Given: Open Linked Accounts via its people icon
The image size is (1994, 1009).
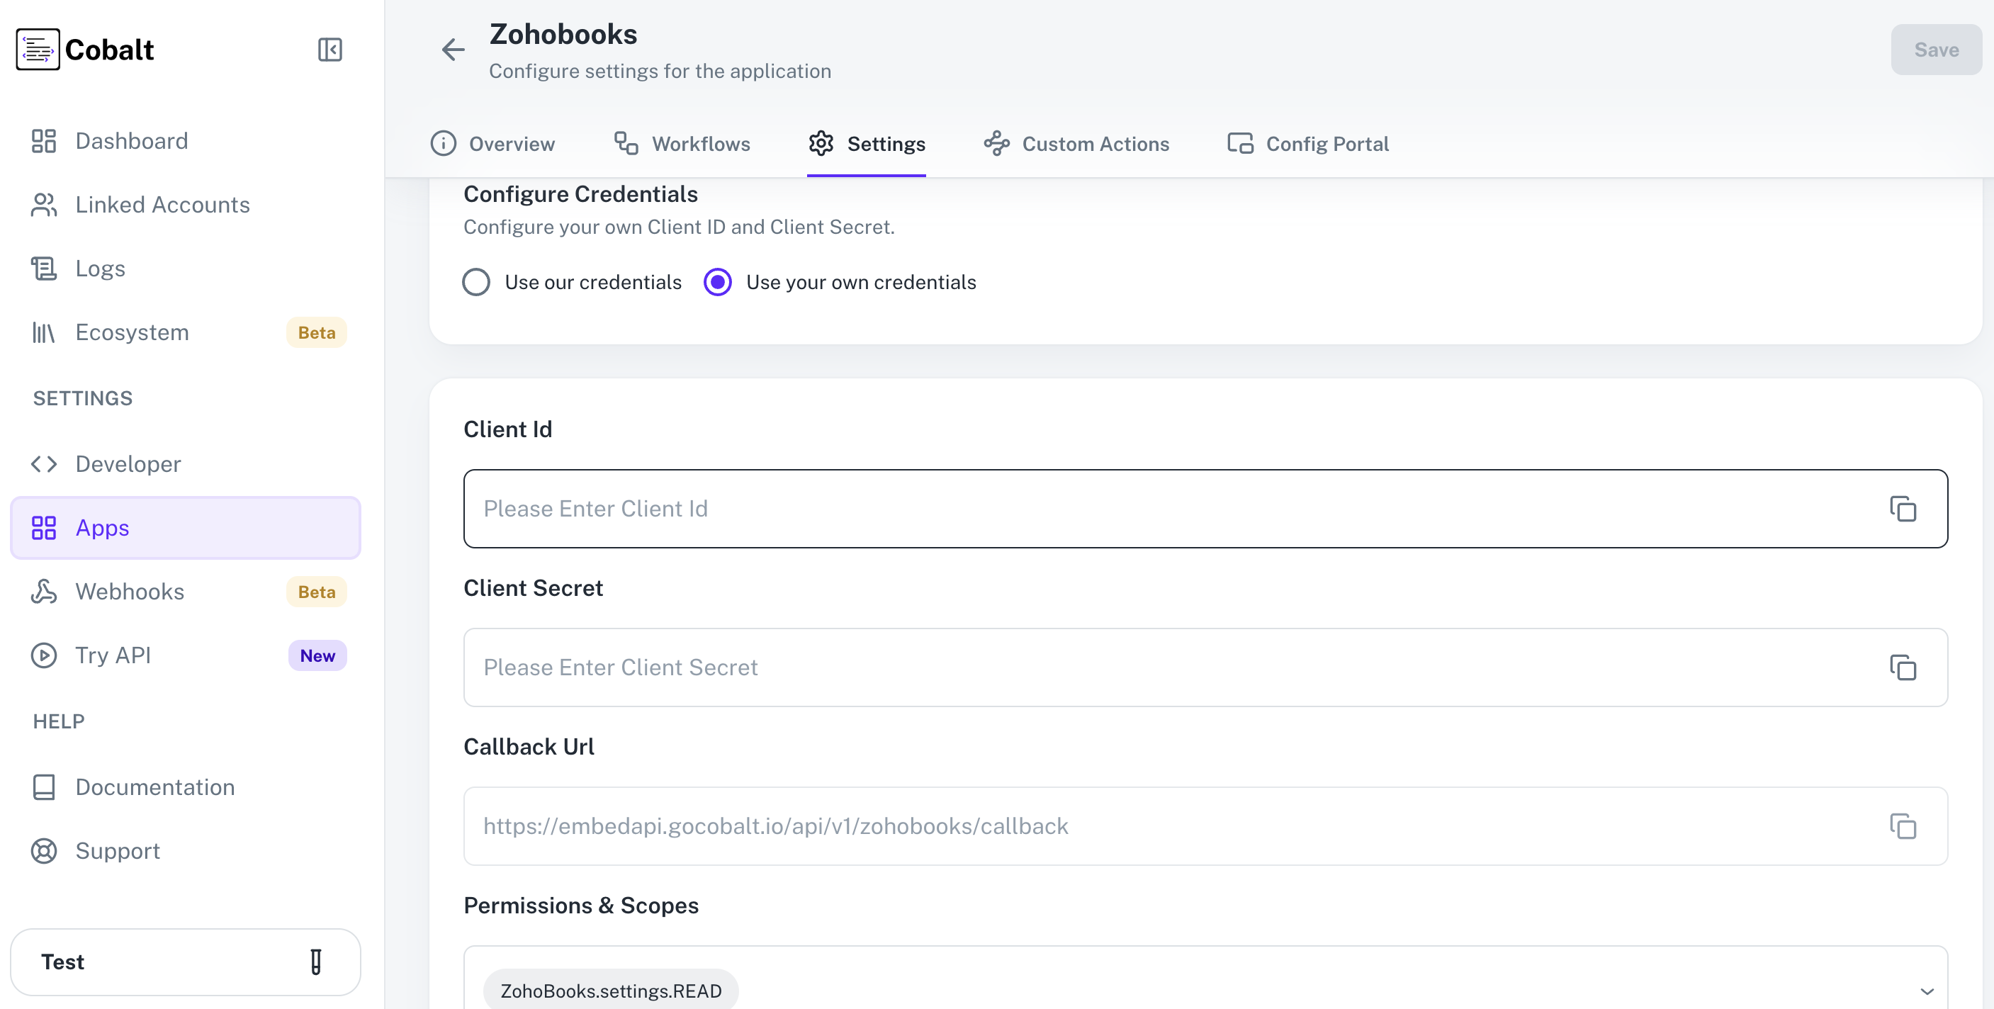Looking at the screenshot, I should pos(43,204).
